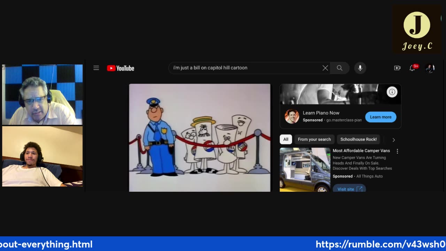Show ad info icon on piano ad
Image resolution: width=446 pixels, height=251 pixels.
coord(392,92)
